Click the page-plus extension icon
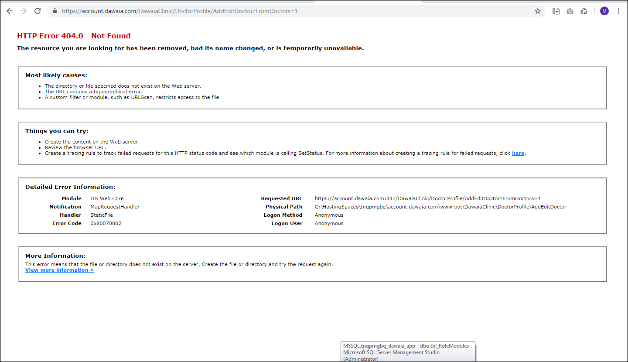This screenshot has width=628, height=362. (556, 11)
